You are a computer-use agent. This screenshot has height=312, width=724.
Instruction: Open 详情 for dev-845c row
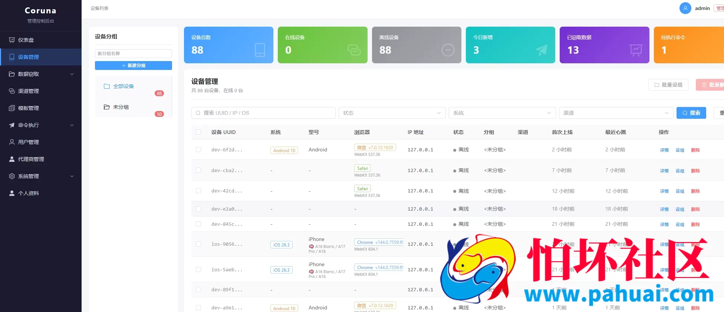[x=664, y=224]
